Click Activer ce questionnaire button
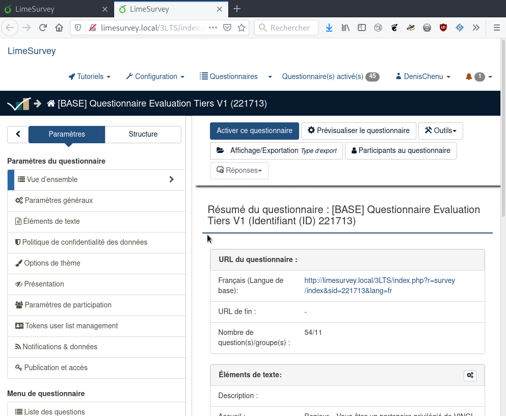Viewport: 506px width, 416px height. 254,131
